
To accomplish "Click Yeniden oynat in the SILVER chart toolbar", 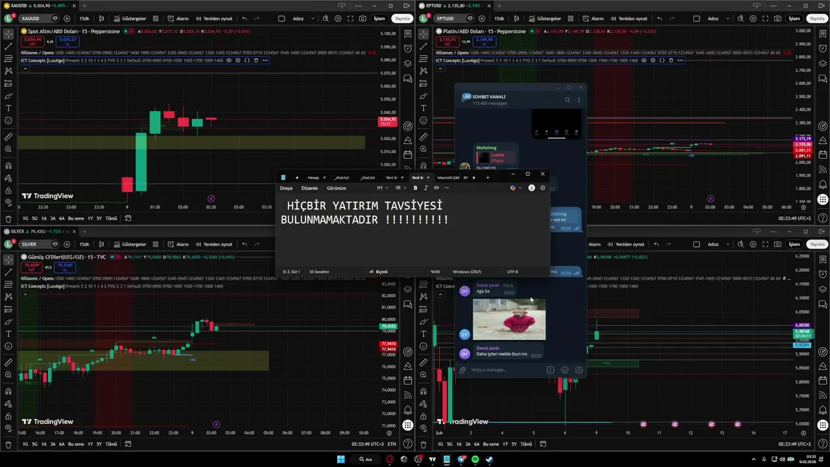I will click(212, 245).
